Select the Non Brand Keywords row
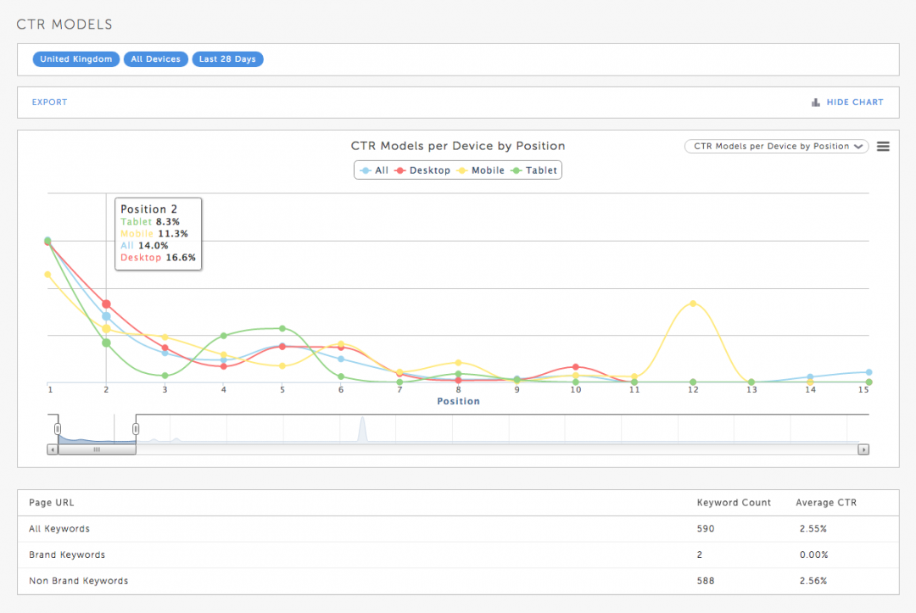 click(458, 581)
